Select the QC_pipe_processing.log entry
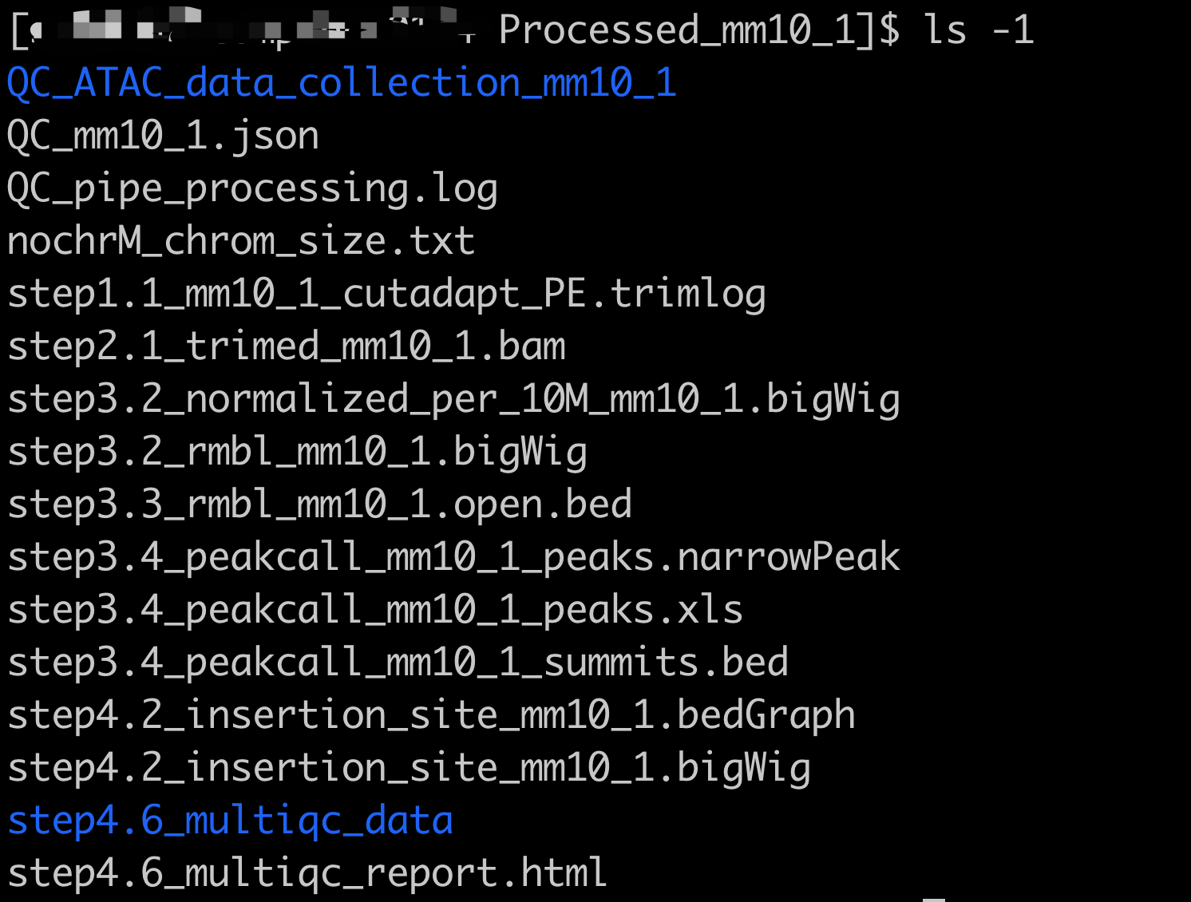This screenshot has width=1191, height=902. 252,188
